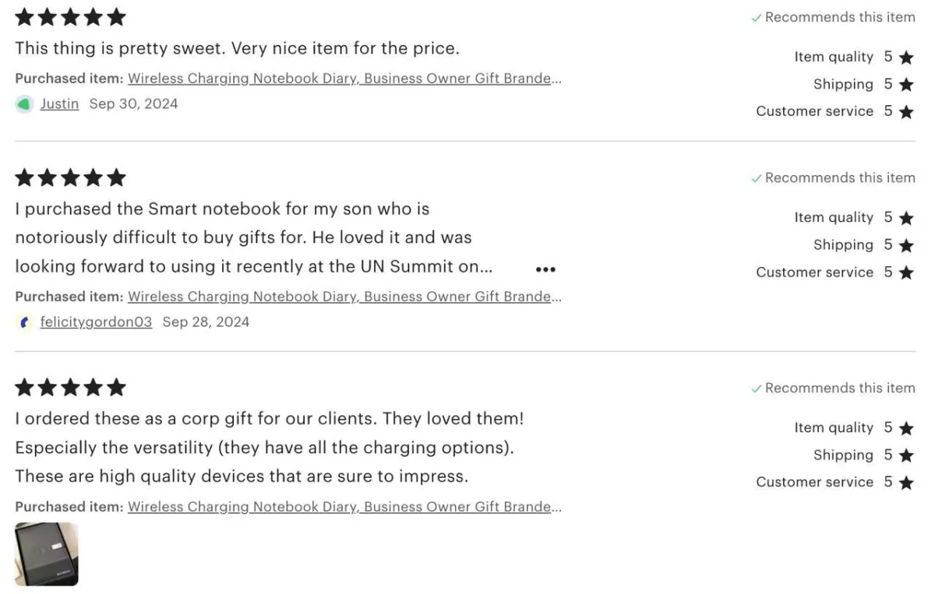The height and width of the screenshot is (594, 935).
Task: Click Recommends this item label, second review
Action: click(839, 178)
